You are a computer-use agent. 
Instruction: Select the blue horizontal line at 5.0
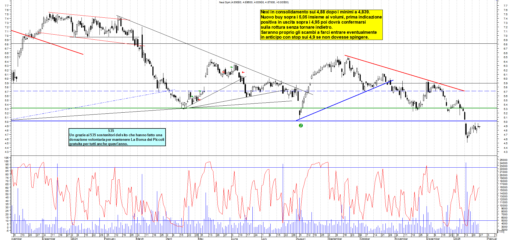tap(254, 121)
